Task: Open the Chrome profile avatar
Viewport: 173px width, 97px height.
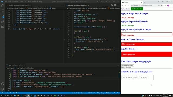Action: tap(168, 6)
